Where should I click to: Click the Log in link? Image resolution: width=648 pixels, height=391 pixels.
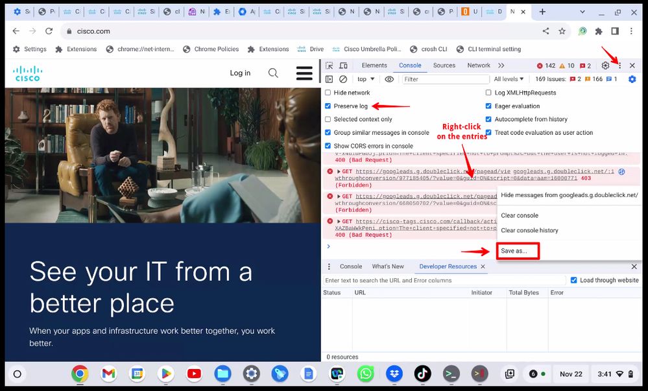click(x=240, y=73)
